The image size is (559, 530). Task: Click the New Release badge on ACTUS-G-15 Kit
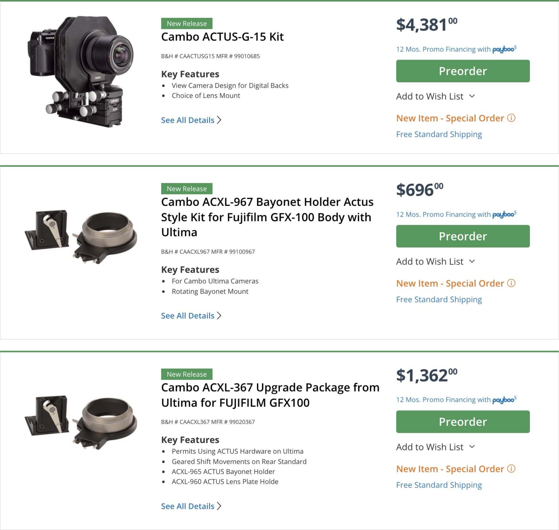pos(186,23)
